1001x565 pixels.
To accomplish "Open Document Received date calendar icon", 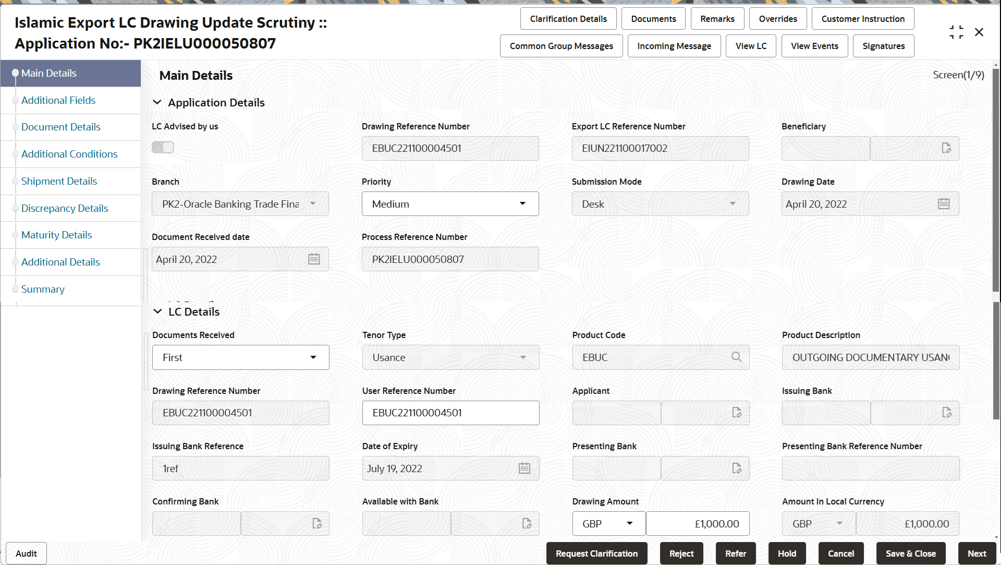I will click(314, 259).
